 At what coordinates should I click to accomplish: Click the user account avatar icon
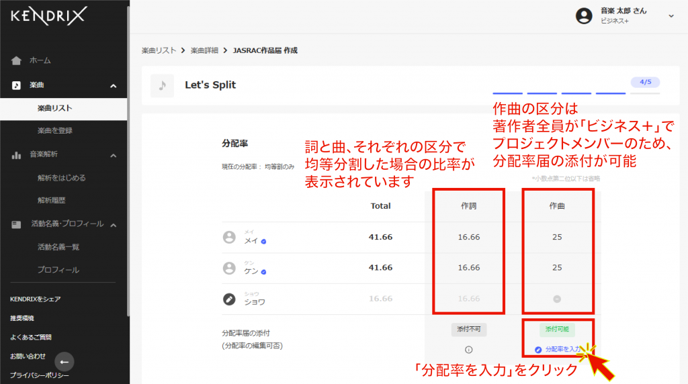pos(585,15)
